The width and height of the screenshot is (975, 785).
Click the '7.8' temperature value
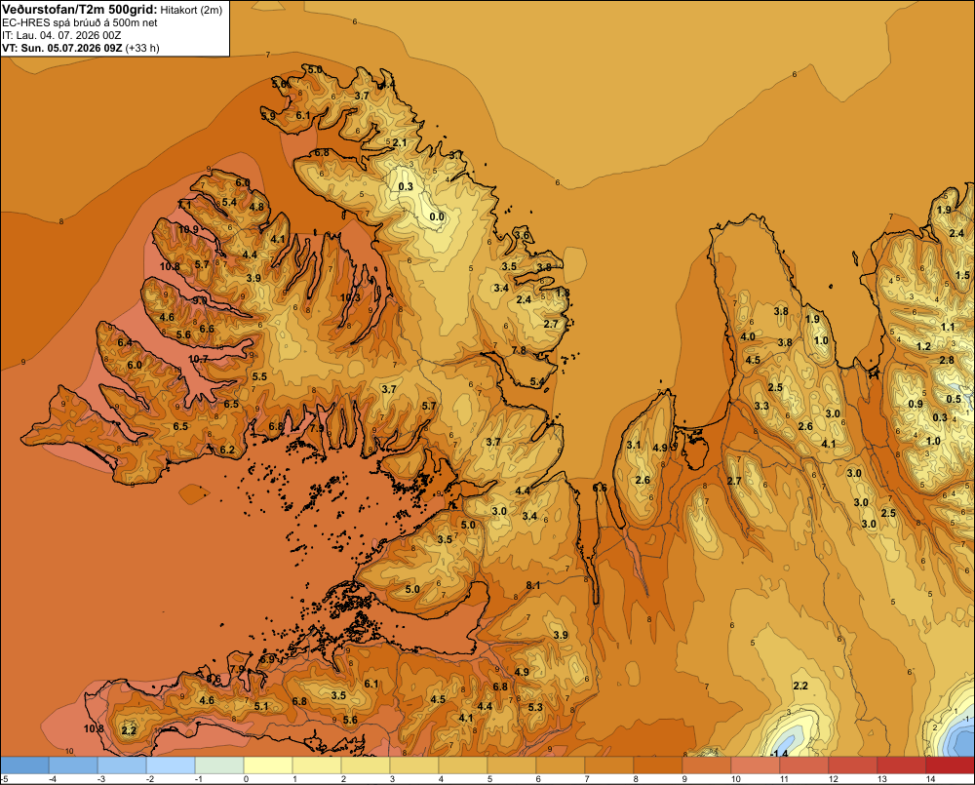point(519,350)
